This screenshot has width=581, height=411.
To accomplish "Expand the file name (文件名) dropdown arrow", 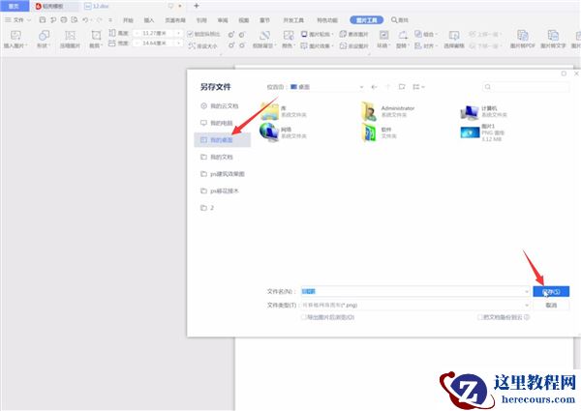I will click(527, 292).
